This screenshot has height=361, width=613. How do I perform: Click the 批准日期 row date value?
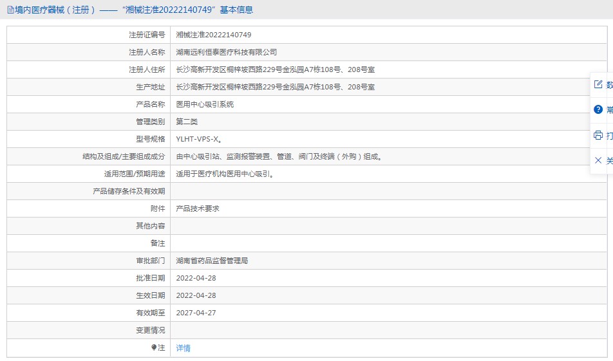[196, 278]
